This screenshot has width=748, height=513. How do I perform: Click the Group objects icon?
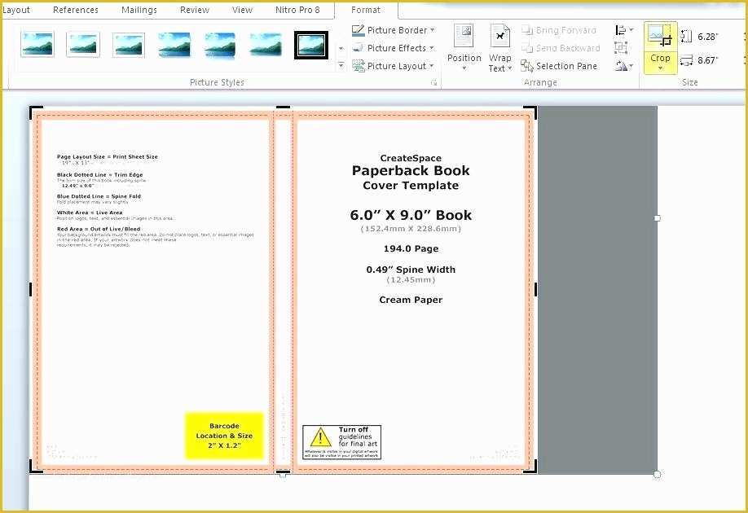(x=621, y=48)
